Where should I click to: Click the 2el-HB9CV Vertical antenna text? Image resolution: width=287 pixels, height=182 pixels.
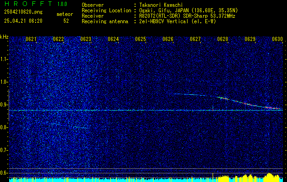[177, 21]
